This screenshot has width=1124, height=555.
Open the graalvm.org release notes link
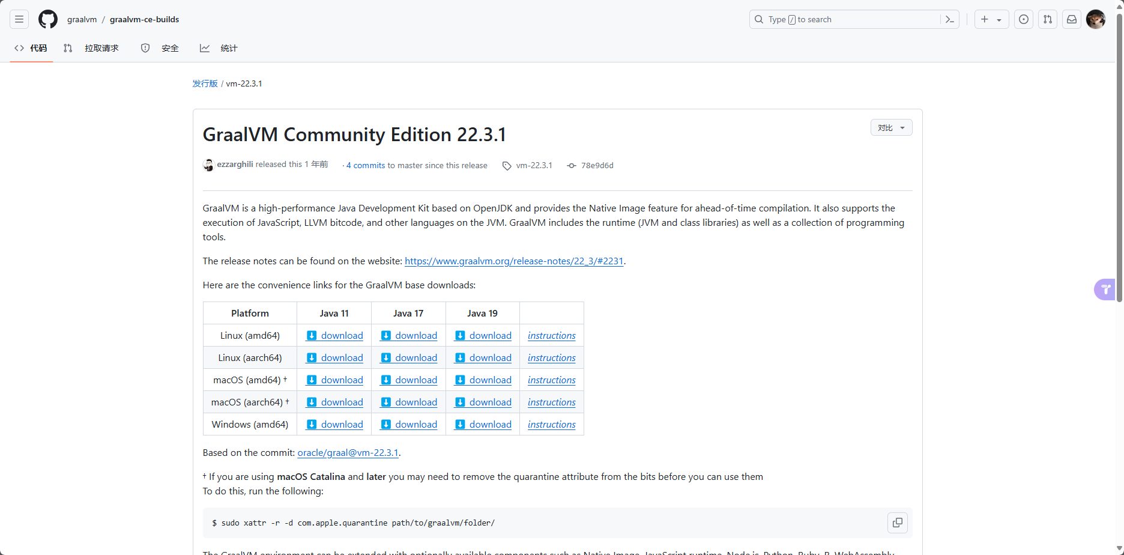click(x=514, y=261)
